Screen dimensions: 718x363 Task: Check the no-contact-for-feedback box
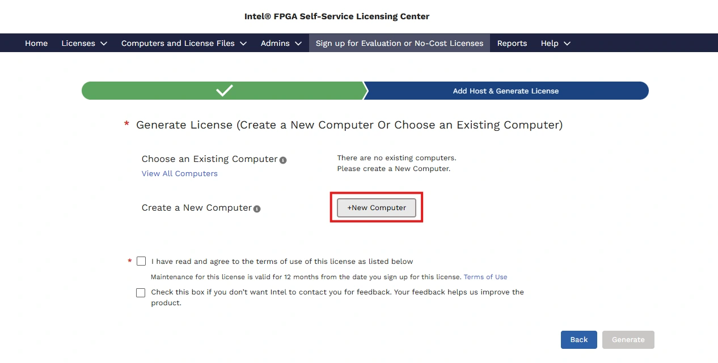[141, 293]
